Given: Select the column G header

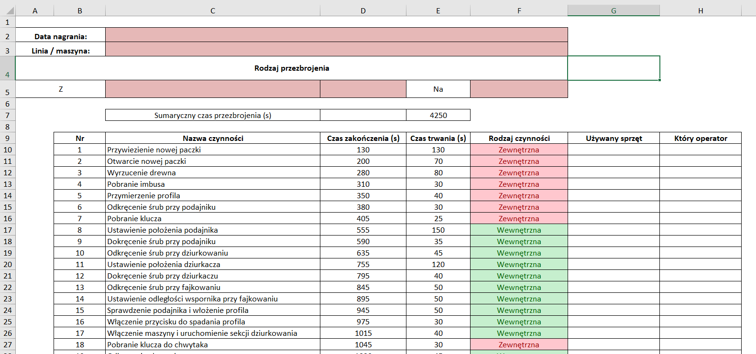Looking at the screenshot, I should [614, 11].
